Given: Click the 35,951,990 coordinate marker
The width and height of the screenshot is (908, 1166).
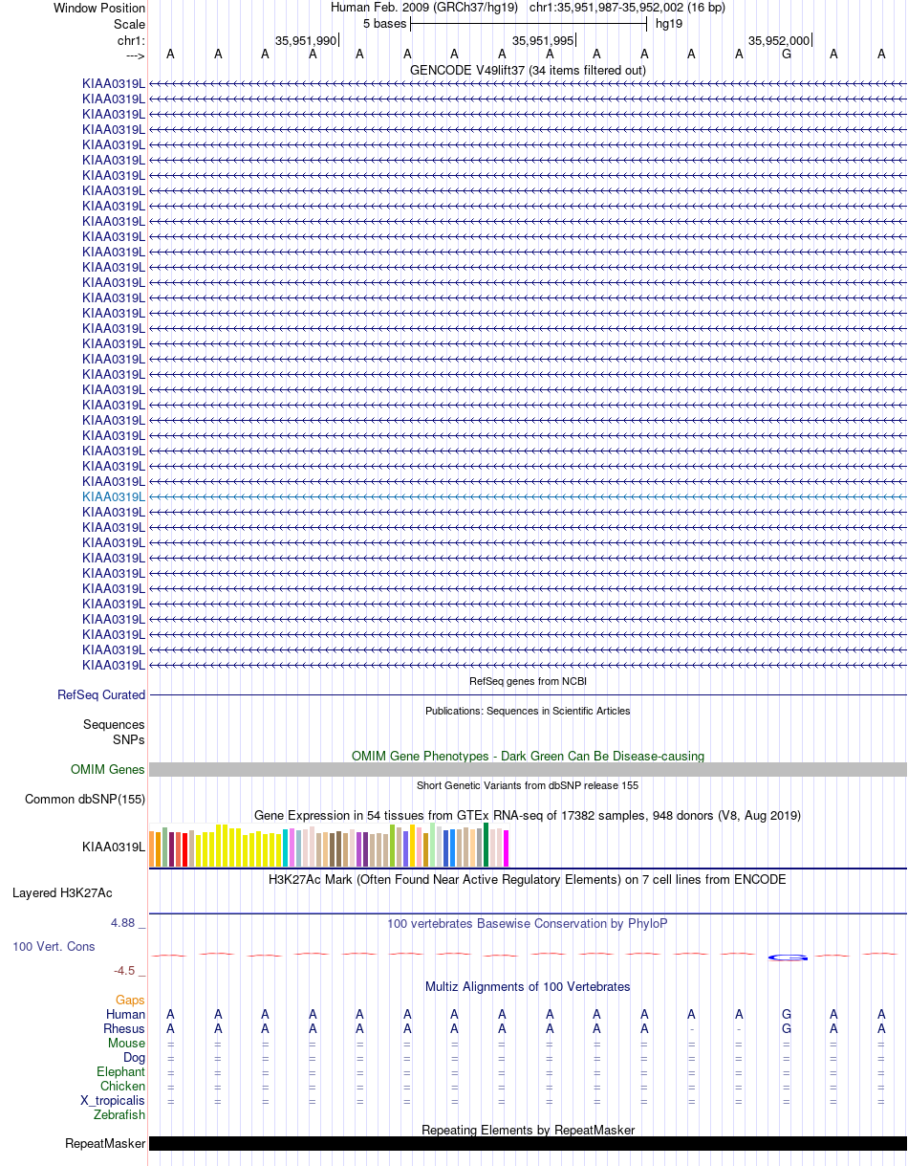Looking at the screenshot, I should coord(306,40).
